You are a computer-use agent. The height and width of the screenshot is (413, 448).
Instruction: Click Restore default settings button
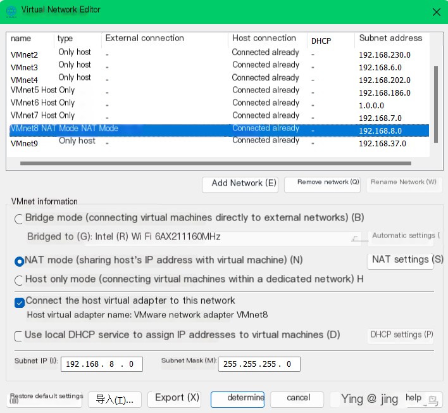pyautogui.click(x=46, y=399)
